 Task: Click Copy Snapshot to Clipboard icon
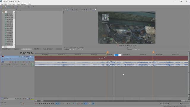click(x=94, y=10)
